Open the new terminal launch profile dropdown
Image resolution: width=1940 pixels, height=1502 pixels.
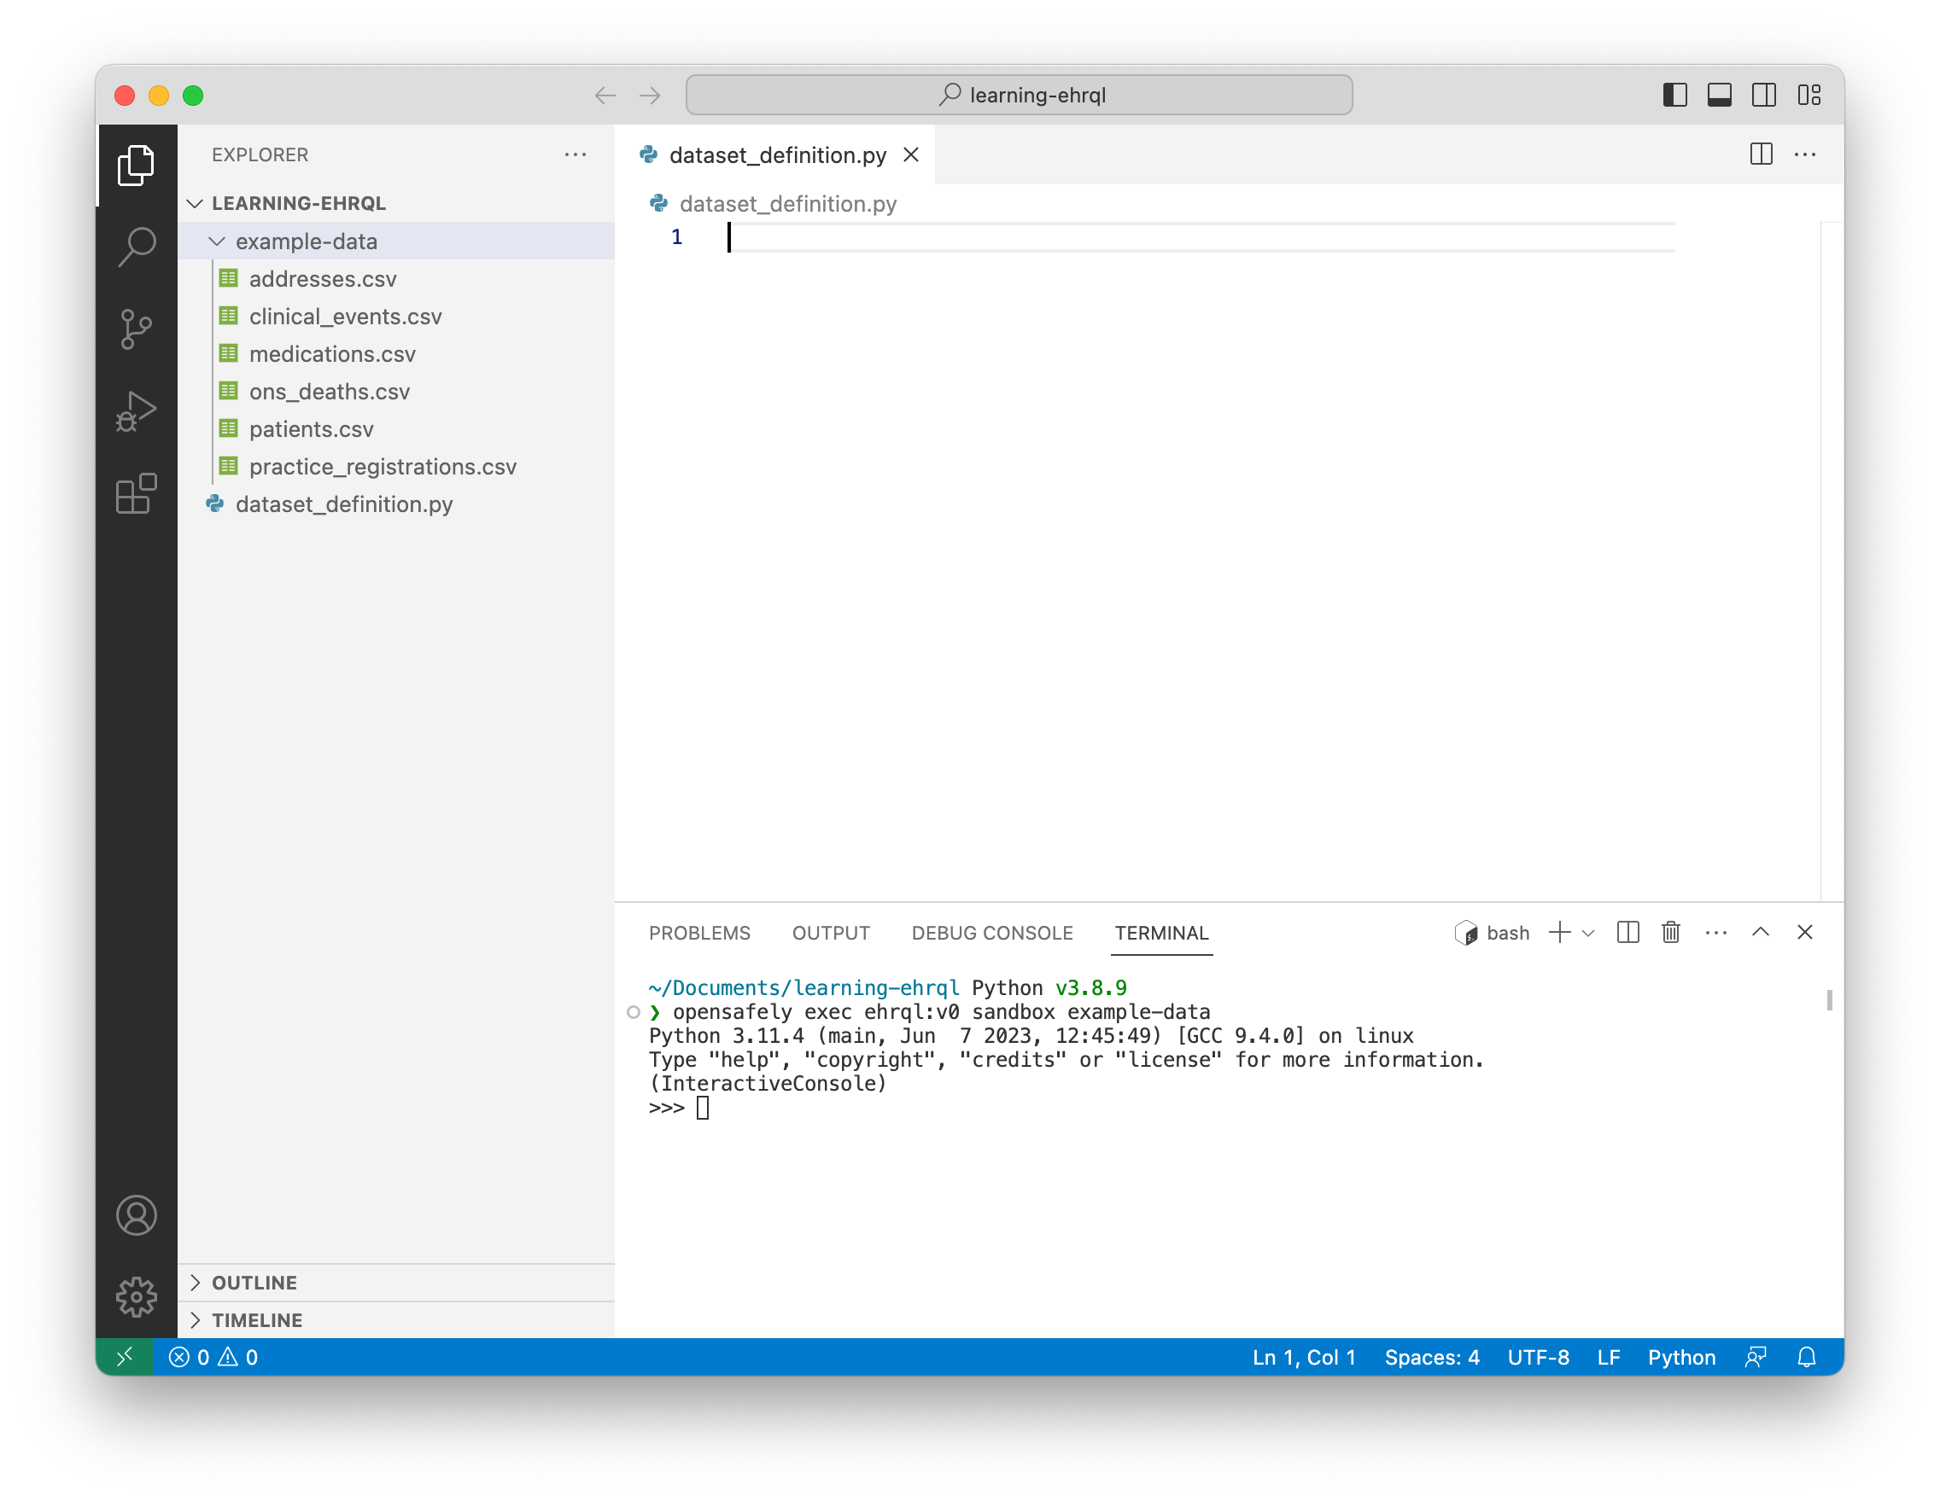1588,933
